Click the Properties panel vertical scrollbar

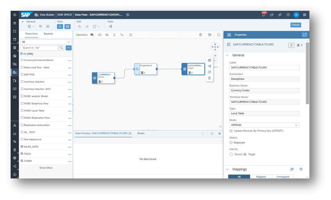pos(307,73)
